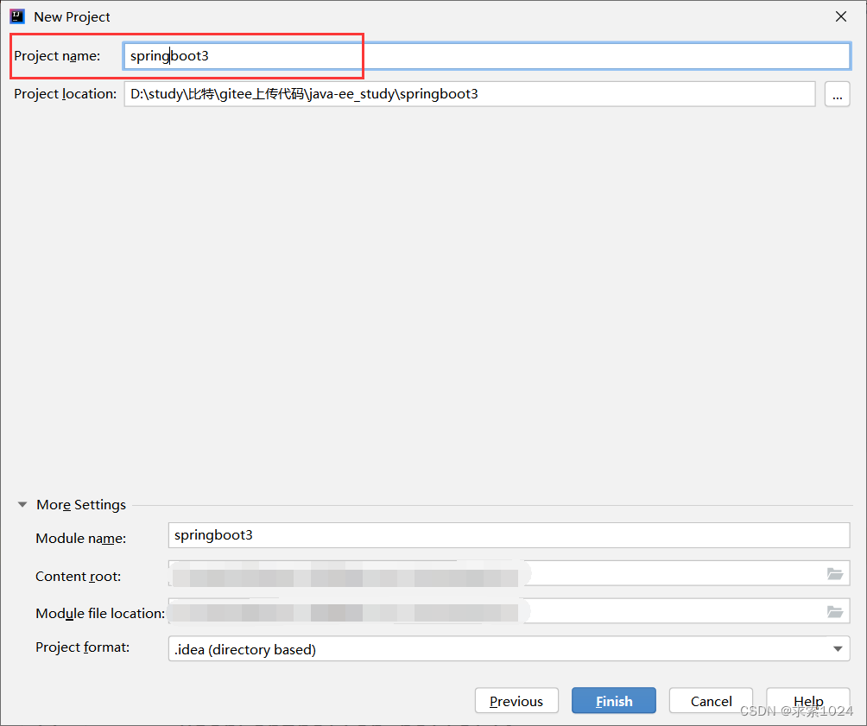The image size is (867, 726).
Task: Click the 'Content root:' label
Action: pos(78,576)
